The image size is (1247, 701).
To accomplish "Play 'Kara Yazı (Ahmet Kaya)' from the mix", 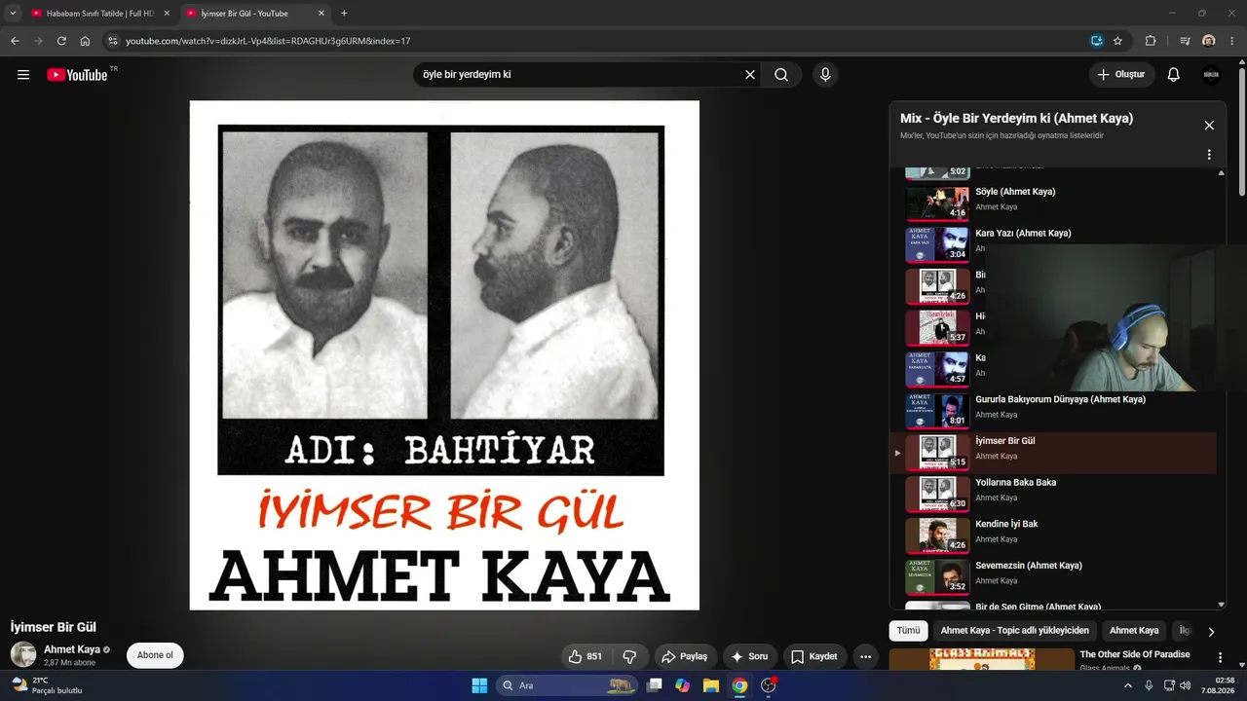I will click(1023, 234).
